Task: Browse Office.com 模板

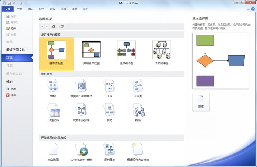Action: tap(81, 152)
